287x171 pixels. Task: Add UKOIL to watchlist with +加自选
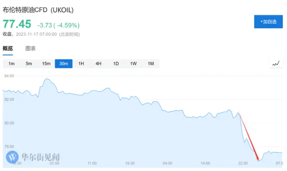pos(268,22)
